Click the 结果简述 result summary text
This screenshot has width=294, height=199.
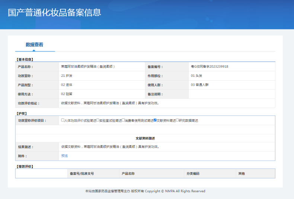click(111, 147)
